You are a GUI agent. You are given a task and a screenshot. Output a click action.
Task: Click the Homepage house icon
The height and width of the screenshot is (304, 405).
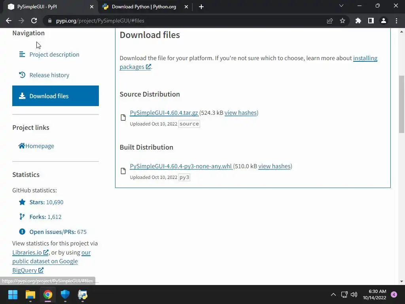click(x=22, y=146)
